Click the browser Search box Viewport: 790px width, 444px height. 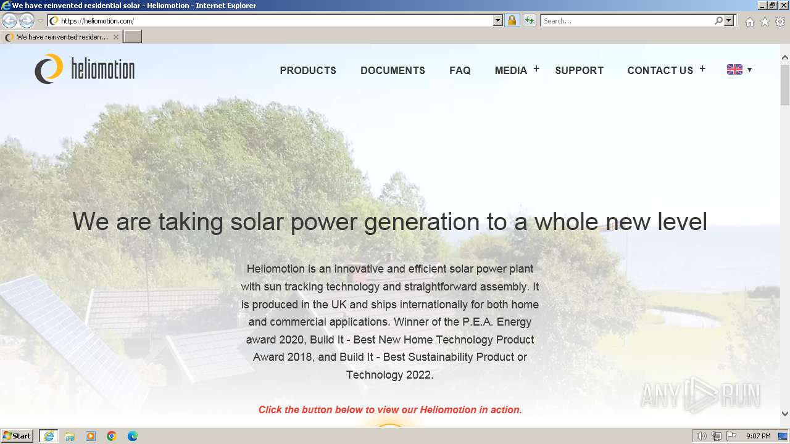click(626, 21)
